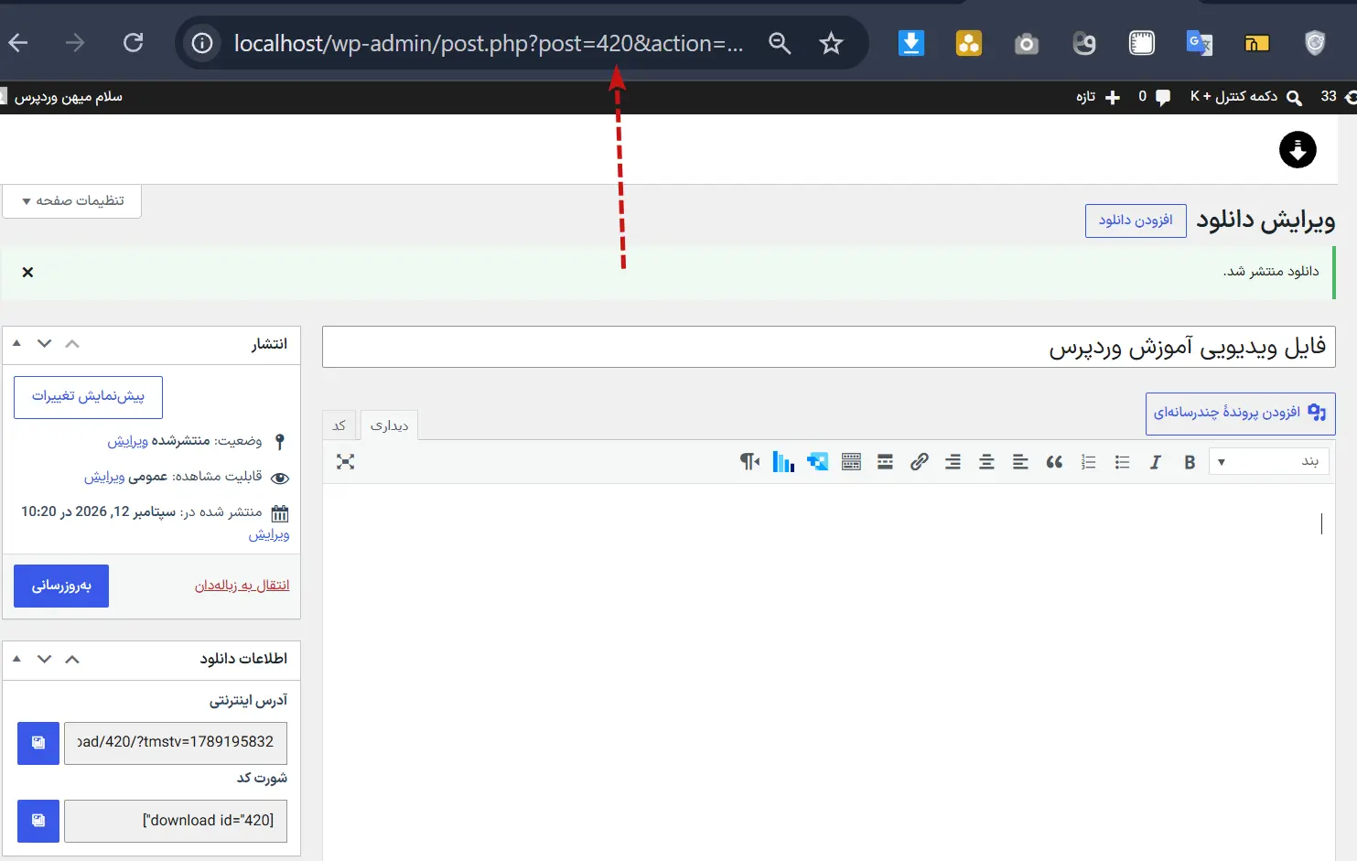Open the paragraph format dropdown
This screenshot has height=861, width=1357.
(1269, 462)
